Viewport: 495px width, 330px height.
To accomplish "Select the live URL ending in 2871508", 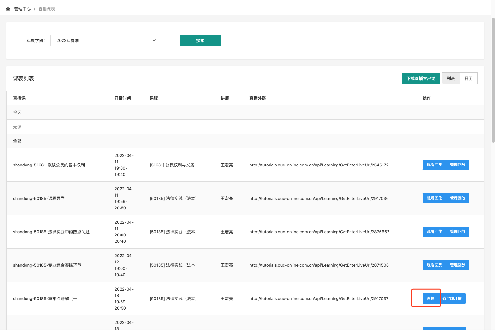I will click(x=319, y=265).
